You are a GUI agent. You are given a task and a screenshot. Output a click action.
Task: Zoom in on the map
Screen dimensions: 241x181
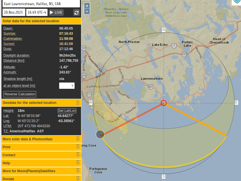coord(87,6)
